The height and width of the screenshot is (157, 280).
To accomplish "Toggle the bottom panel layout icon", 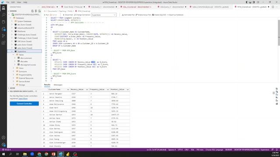I will pyautogui.click(x=250, y=2).
